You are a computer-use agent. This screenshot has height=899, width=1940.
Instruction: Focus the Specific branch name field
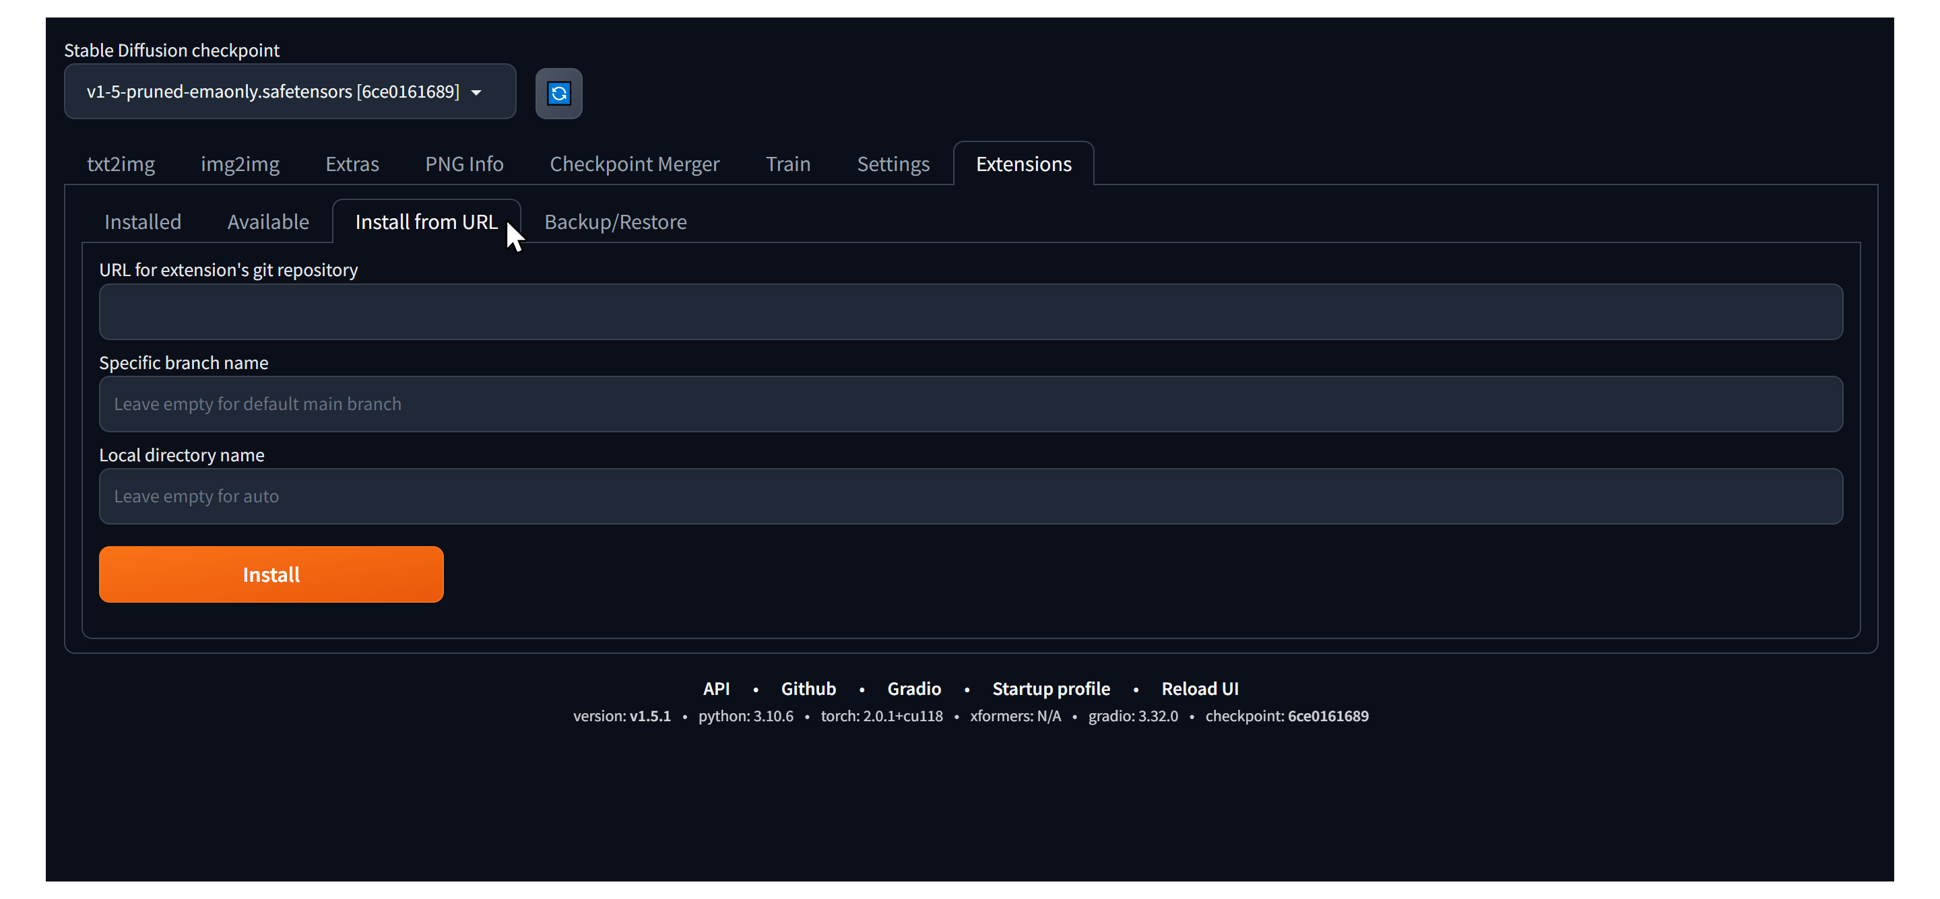pos(971,404)
